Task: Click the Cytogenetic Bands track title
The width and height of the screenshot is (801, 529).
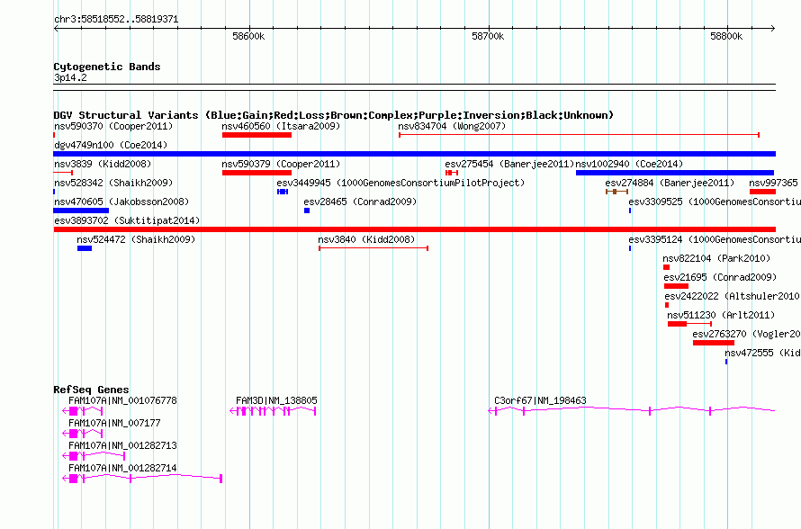Action: [x=107, y=67]
